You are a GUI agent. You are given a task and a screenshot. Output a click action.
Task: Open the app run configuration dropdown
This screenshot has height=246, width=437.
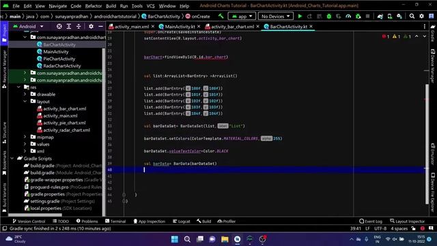(x=242, y=16)
